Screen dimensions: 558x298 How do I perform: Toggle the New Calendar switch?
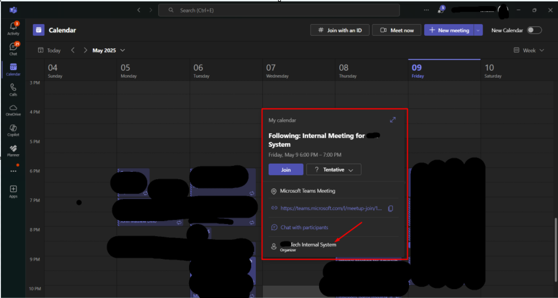tap(534, 30)
